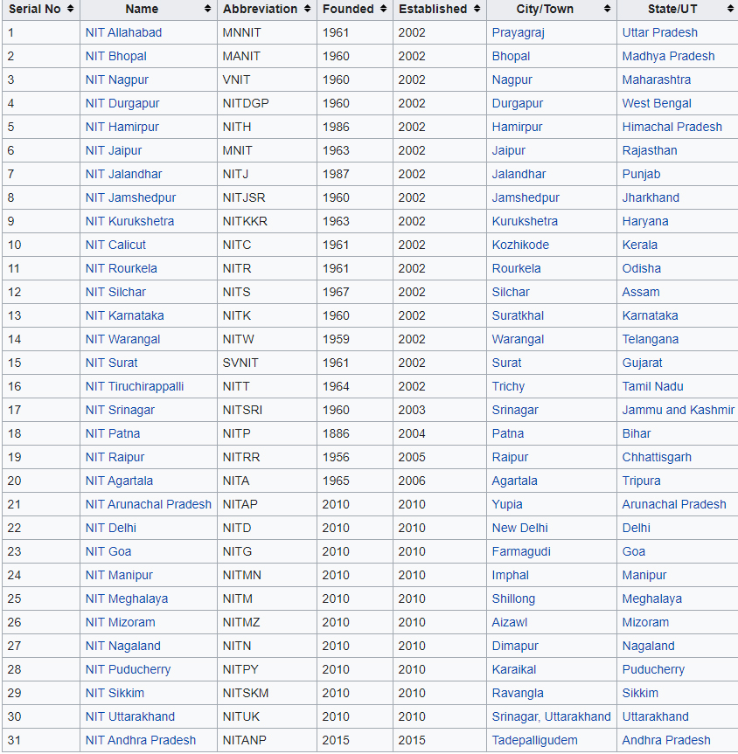Open NIT Sikkim link
This screenshot has height=754, width=738.
(115, 693)
